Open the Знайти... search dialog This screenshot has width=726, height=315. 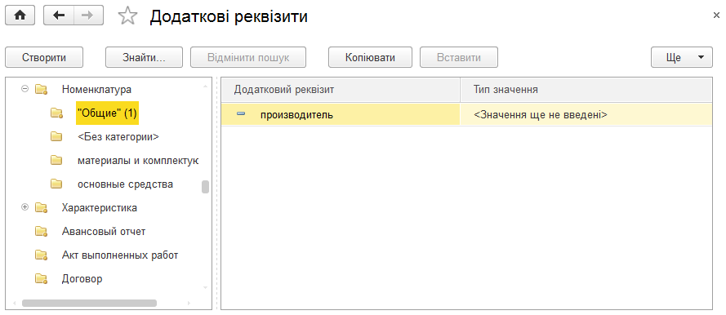pyautogui.click(x=144, y=57)
